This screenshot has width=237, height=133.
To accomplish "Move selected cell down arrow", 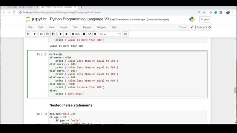I will pyautogui.click(x=66, y=34).
